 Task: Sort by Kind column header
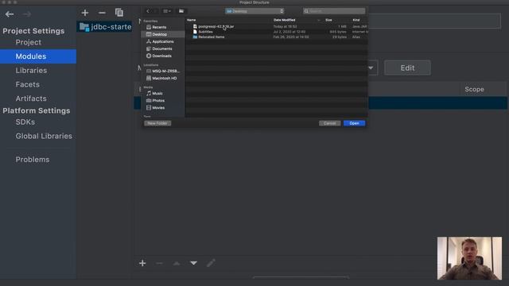pos(356,20)
